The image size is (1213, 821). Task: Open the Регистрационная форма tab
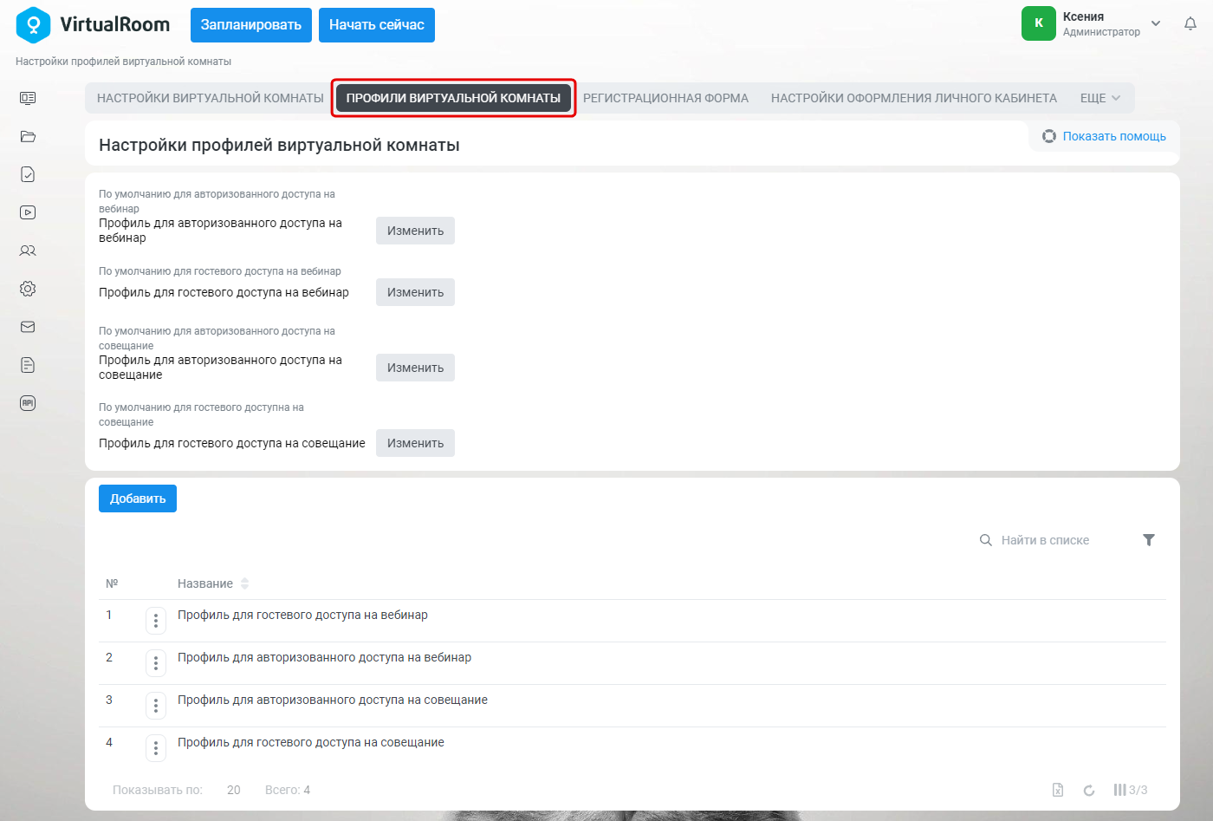[x=665, y=98]
